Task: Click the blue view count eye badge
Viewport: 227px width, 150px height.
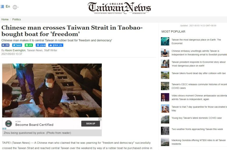Action: point(6,45)
